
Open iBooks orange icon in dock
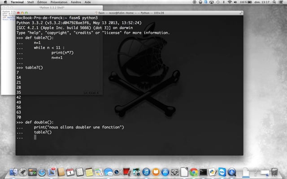pos(156,172)
